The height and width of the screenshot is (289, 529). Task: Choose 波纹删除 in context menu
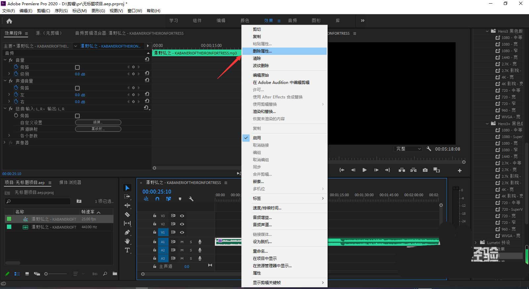tap(284, 65)
